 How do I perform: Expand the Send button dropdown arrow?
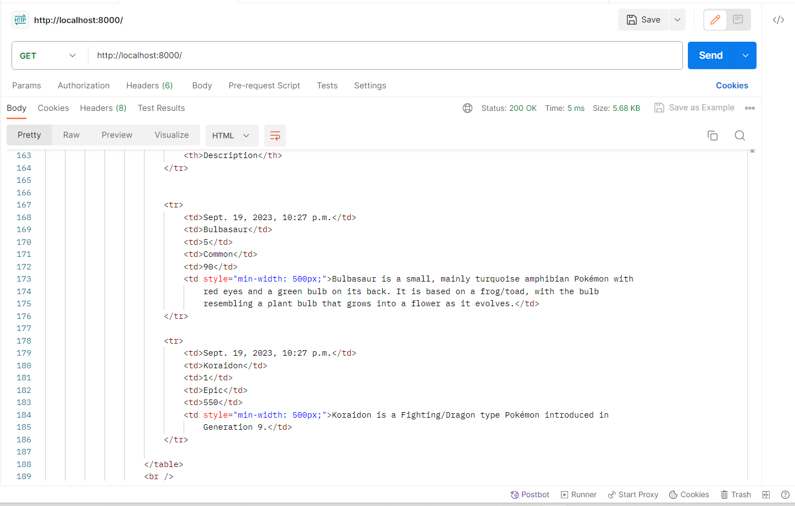[746, 55]
